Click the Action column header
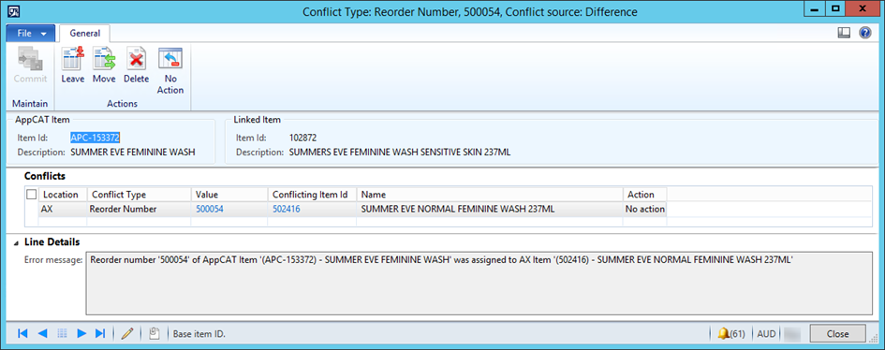 (644, 195)
